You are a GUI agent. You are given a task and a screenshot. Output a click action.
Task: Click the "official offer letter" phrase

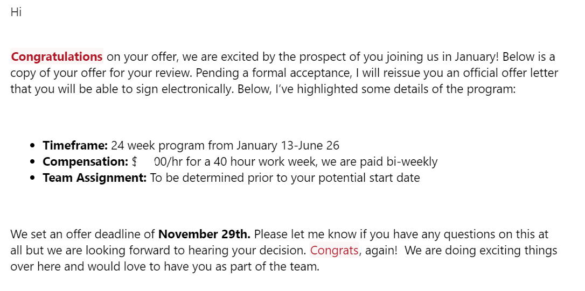point(511,73)
